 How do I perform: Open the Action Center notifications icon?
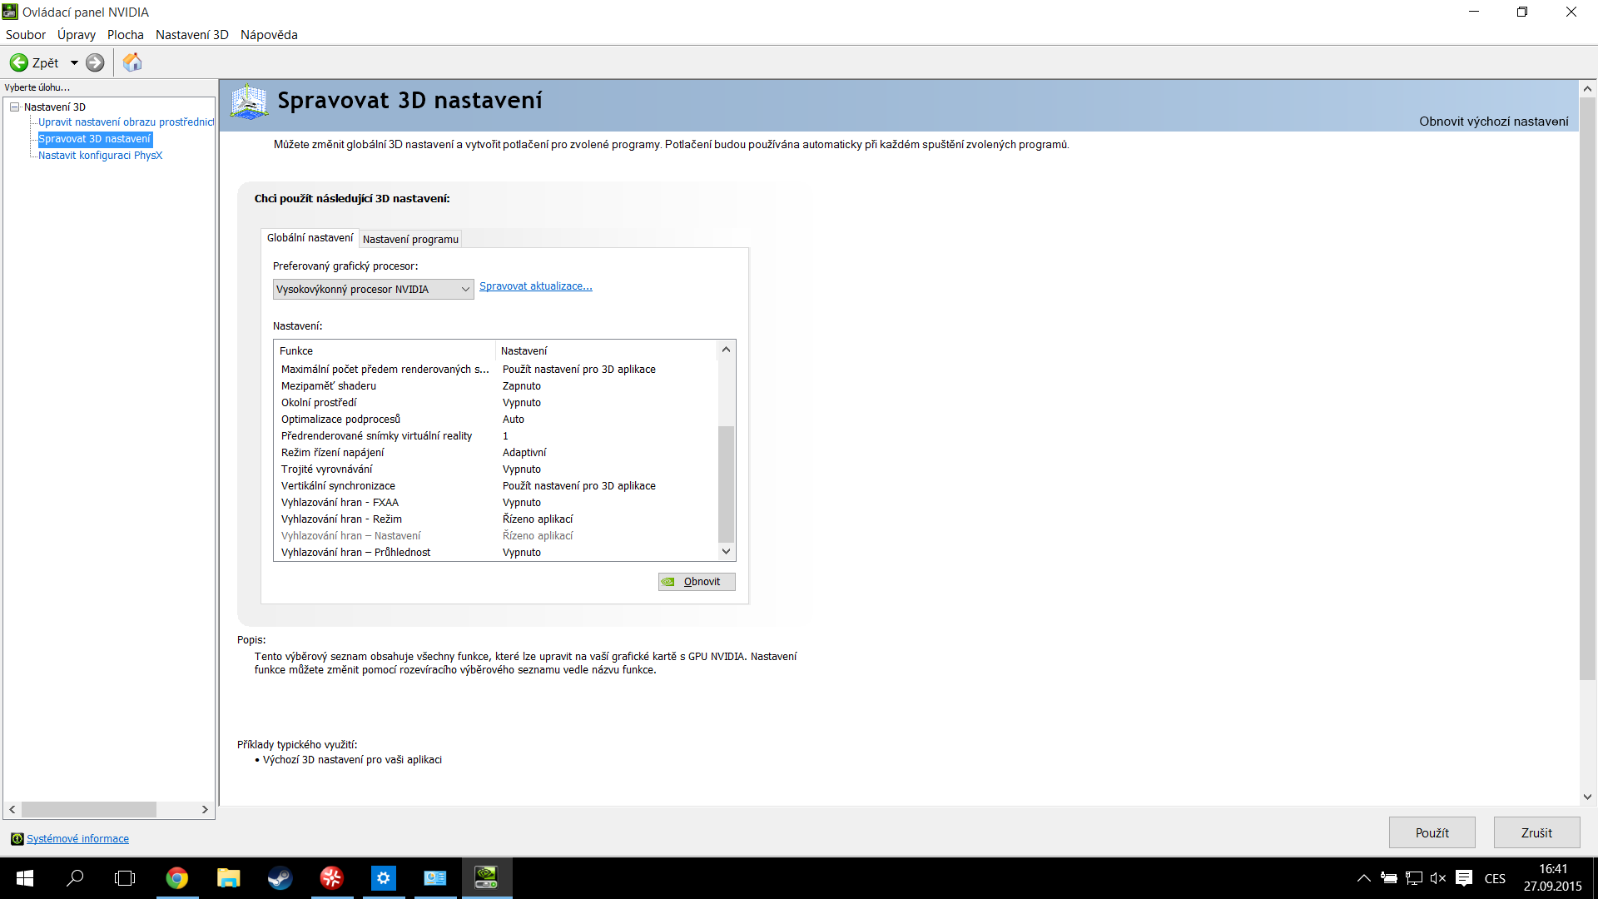tap(1464, 878)
